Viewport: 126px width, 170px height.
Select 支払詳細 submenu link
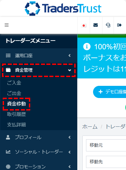click(16, 125)
